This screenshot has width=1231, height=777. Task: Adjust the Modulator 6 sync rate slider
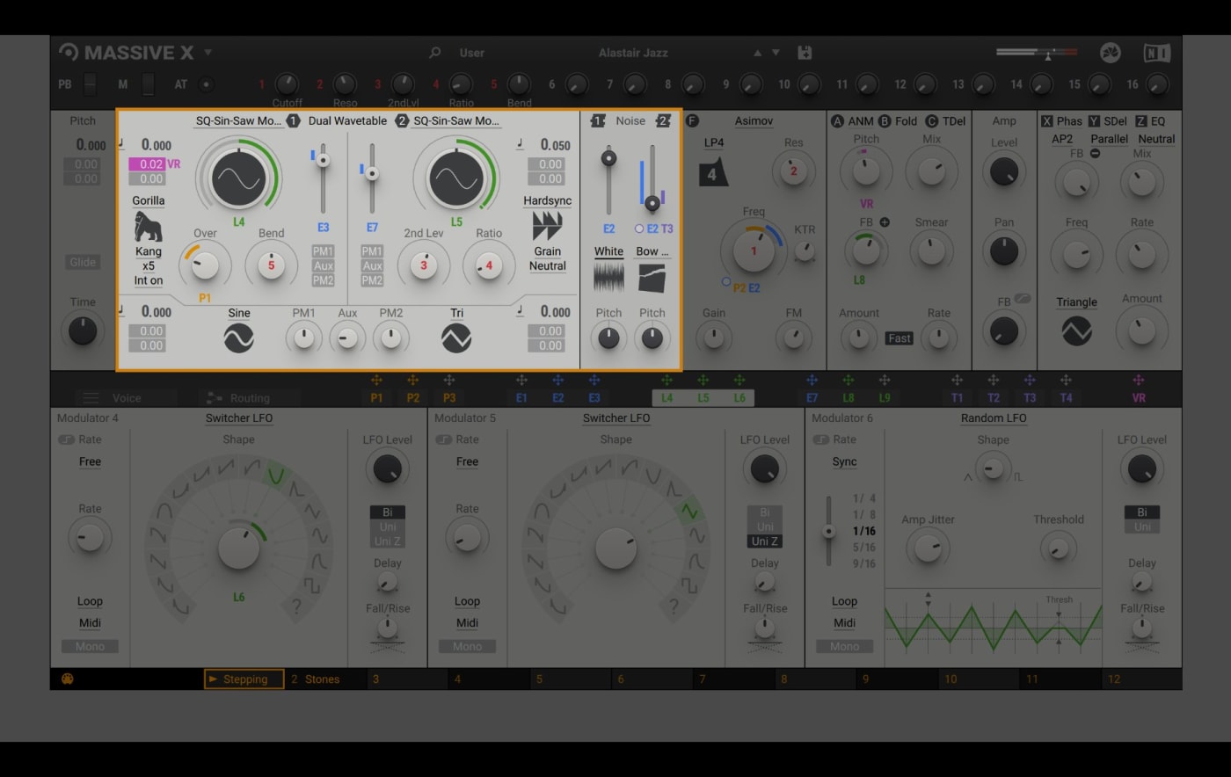click(x=827, y=531)
